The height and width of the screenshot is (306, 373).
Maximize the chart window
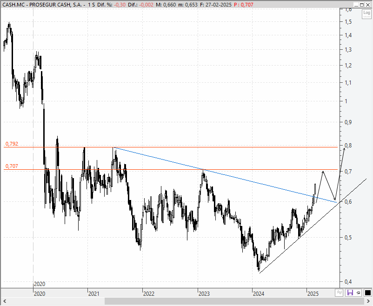[361, 5]
